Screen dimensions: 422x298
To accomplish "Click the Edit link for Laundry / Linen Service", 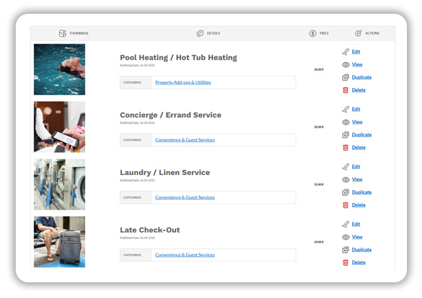I will (356, 167).
